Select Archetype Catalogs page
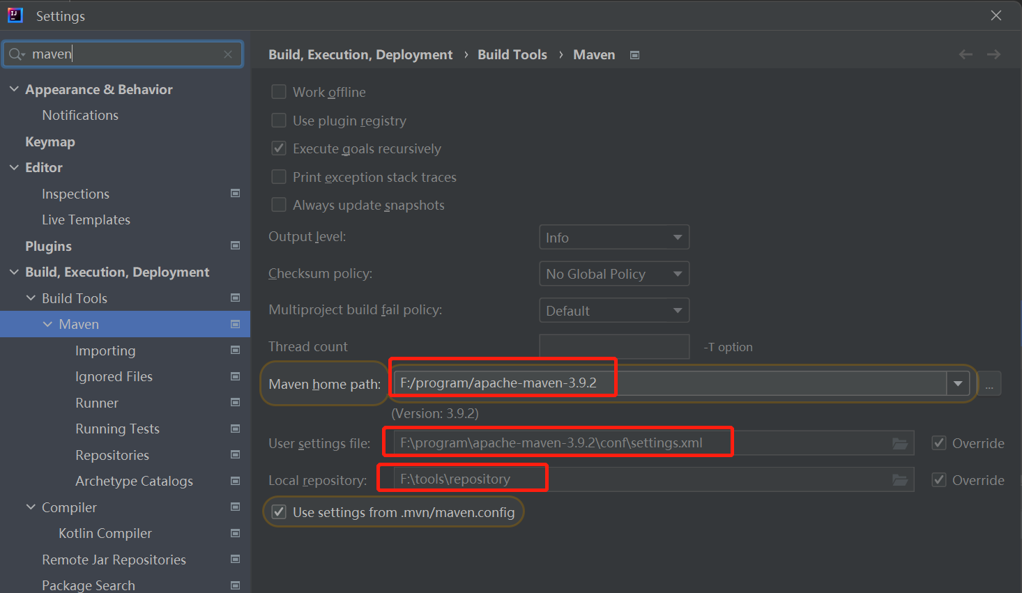This screenshot has height=593, width=1022. 134,481
